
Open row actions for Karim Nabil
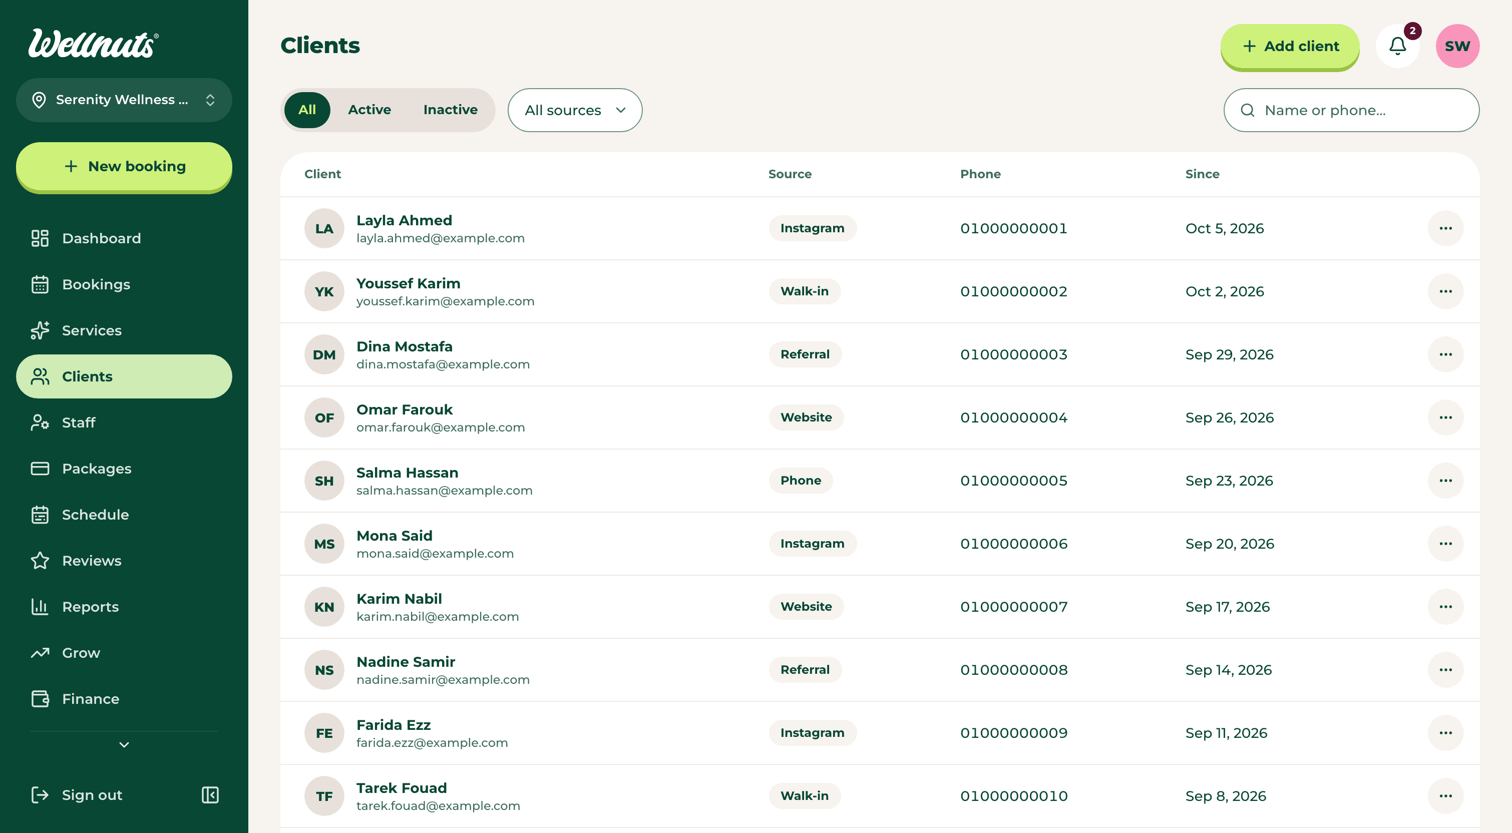tap(1446, 607)
